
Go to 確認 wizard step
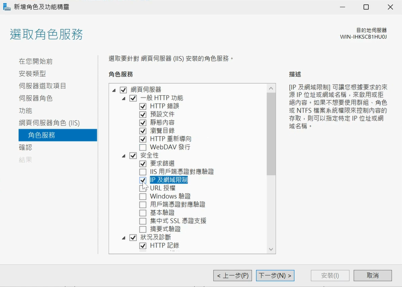click(26, 147)
